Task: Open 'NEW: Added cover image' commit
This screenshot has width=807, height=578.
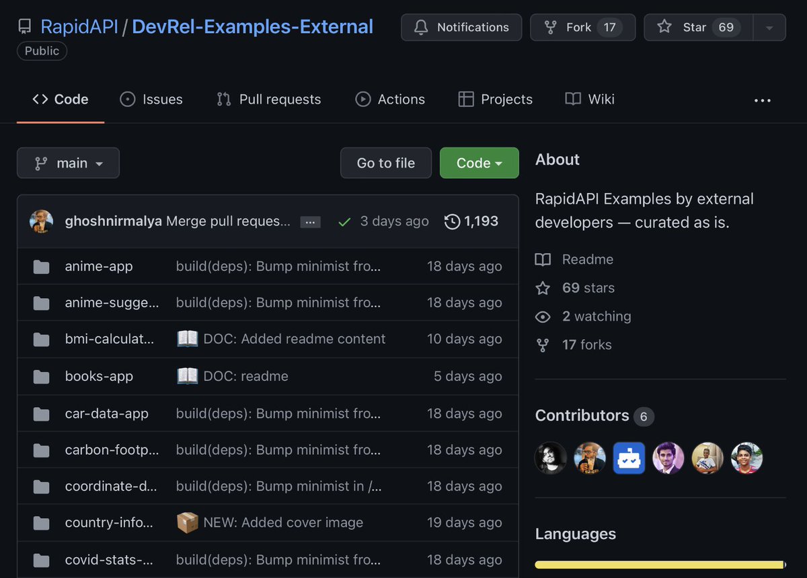Action: (283, 523)
